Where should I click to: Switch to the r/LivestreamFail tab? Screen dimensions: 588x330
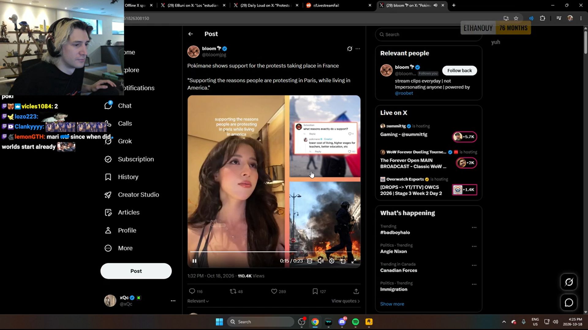coord(338,5)
